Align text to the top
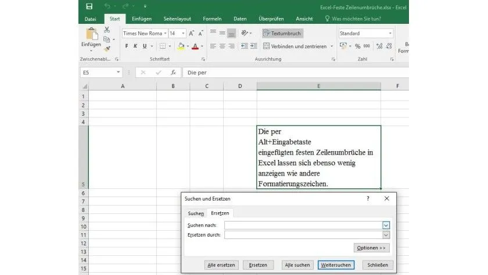 click(213, 33)
